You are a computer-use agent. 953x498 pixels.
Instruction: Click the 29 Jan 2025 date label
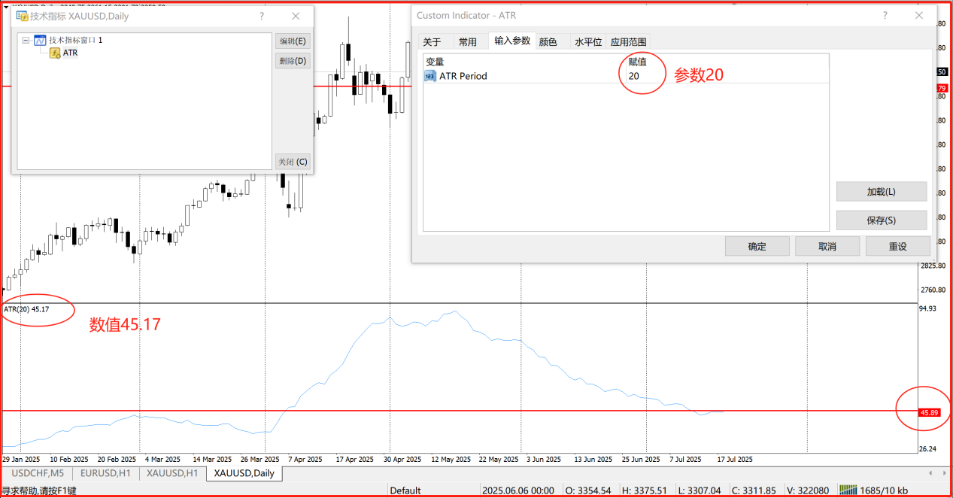[x=20, y=459]
